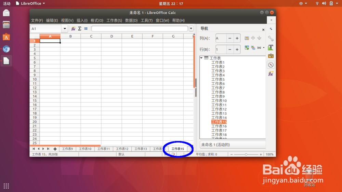342x192 pixels.
Task: Click the equals Function icon
Action: (x=86, y=29)
